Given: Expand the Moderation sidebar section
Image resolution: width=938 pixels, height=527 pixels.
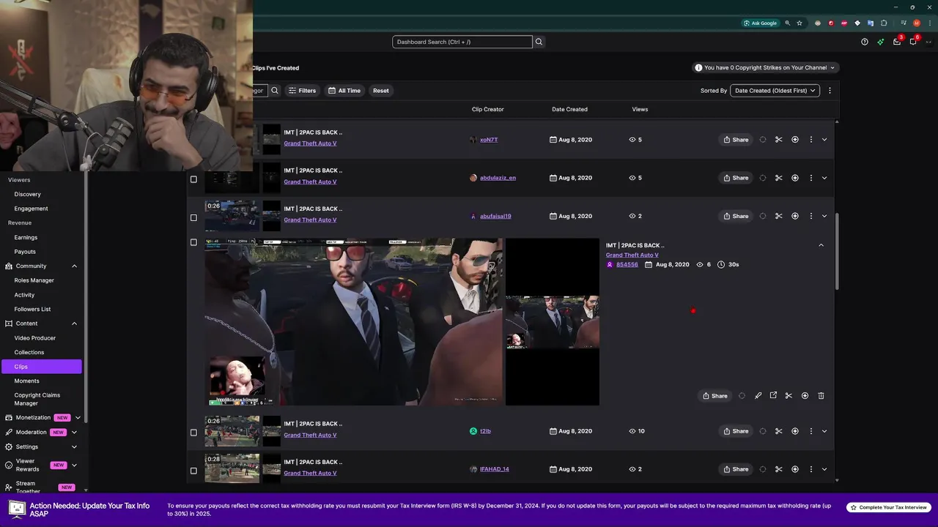Looking at the screenshot, I should coord(74,432).
